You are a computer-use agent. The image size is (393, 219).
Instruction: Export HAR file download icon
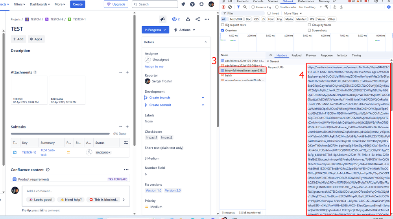pos(341,7)
